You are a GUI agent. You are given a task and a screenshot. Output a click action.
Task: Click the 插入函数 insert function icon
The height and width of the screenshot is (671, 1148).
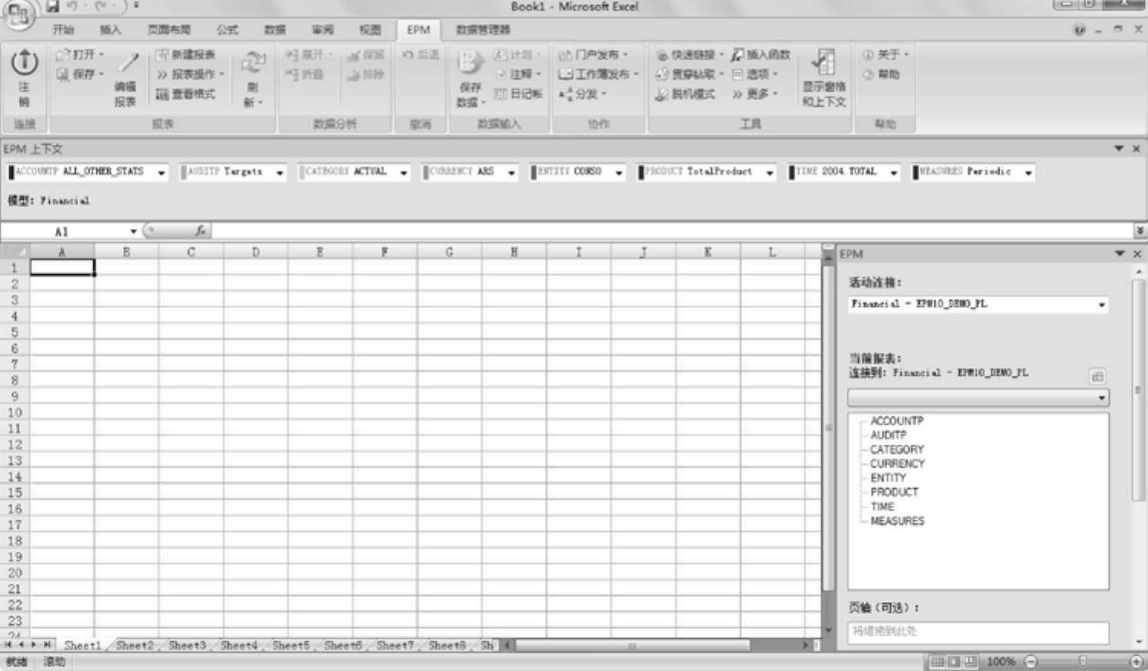(738, 55)
